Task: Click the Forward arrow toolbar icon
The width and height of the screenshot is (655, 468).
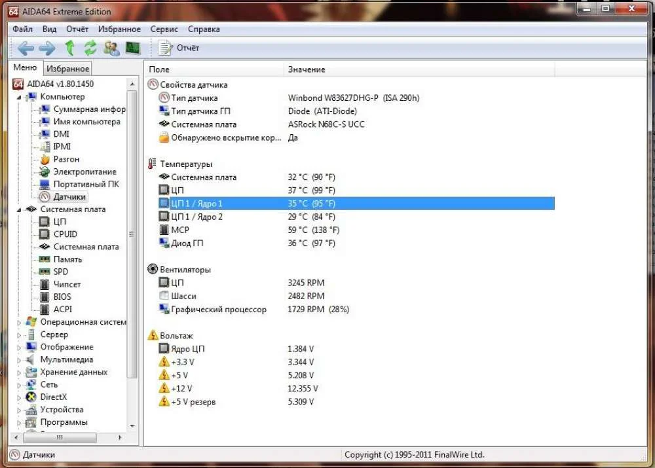Action: pyautogui.click(x=47, y=48)
